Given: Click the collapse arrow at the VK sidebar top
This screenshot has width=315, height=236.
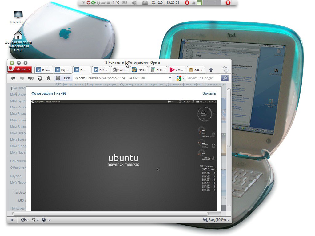Looking at the screenshot, I should (12, 88).
